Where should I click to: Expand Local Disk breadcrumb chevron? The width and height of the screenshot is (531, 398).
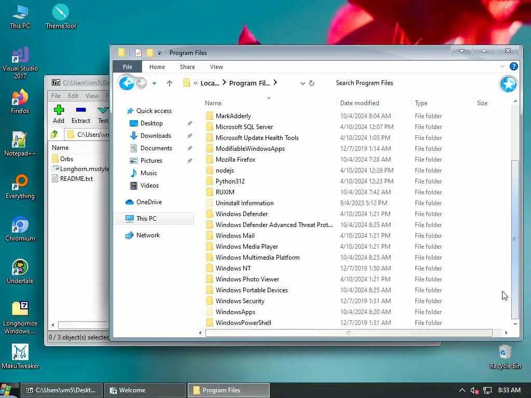tap(224, 82)
